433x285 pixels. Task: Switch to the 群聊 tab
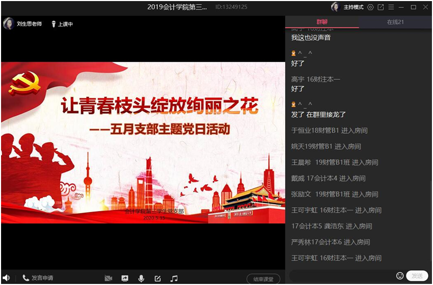322,22
